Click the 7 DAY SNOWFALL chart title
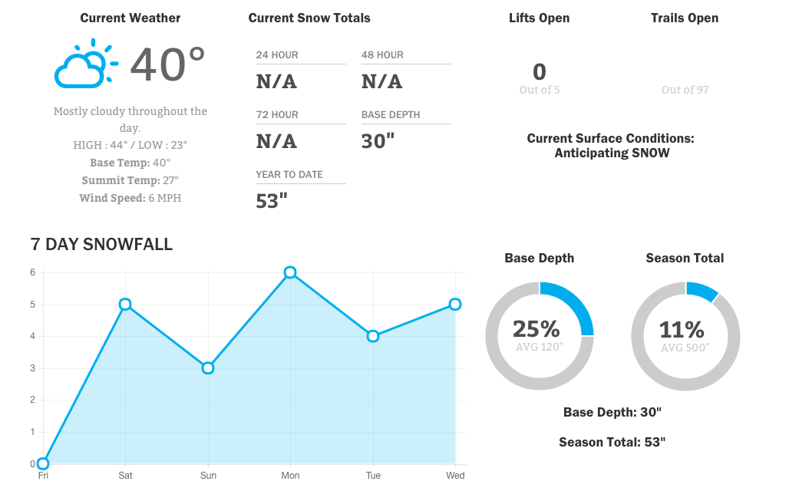Screen dimensions: 789x491 (x=101, y=245)
